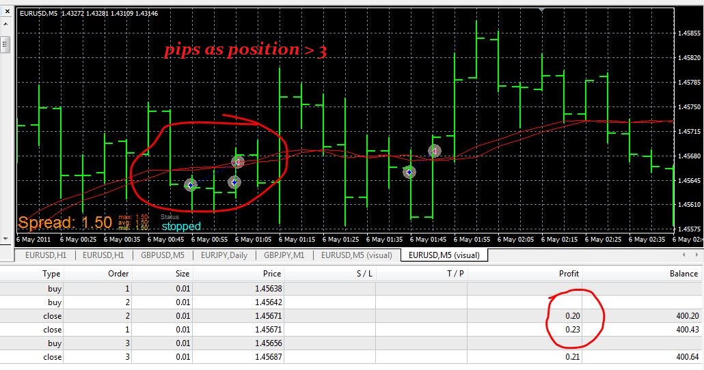This screenshot has width=704, height=370.
Task: Click the profit value 0.23
Action: click(573, 330)
